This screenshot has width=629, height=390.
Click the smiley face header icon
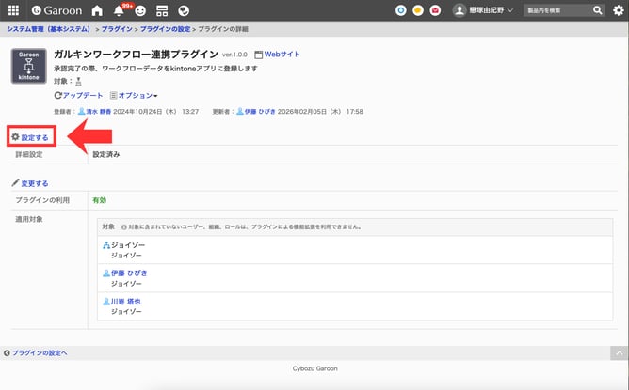tap(140, 10)
